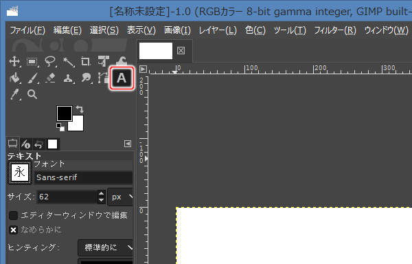This screenshot has height=264, width=412.
Task: Click the テキスト tool options heading
Action: 24,156
